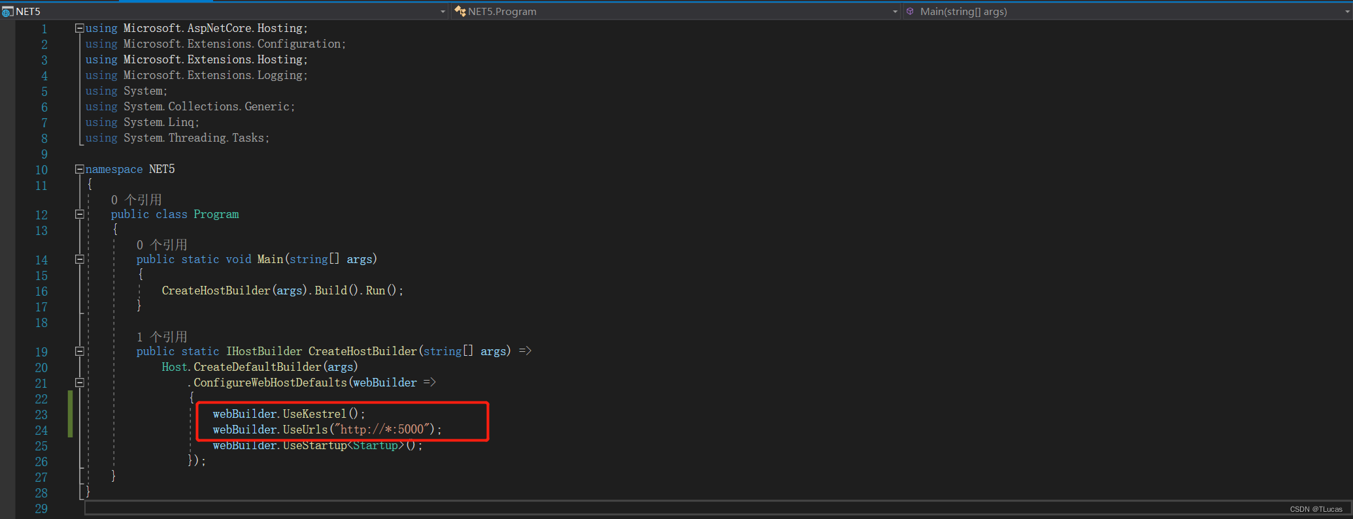Click the NET5.Program class icon

[x=460, y=11]
